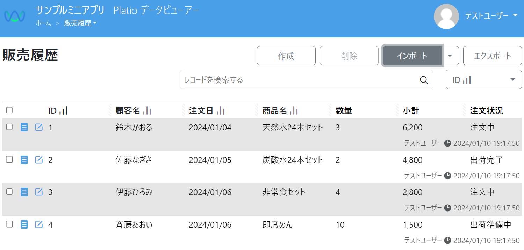The height and width of the screenshot is (250, 524).
Task: Click edit pencil icon for 鈴木かおる row
Action: tap(39, 127)
